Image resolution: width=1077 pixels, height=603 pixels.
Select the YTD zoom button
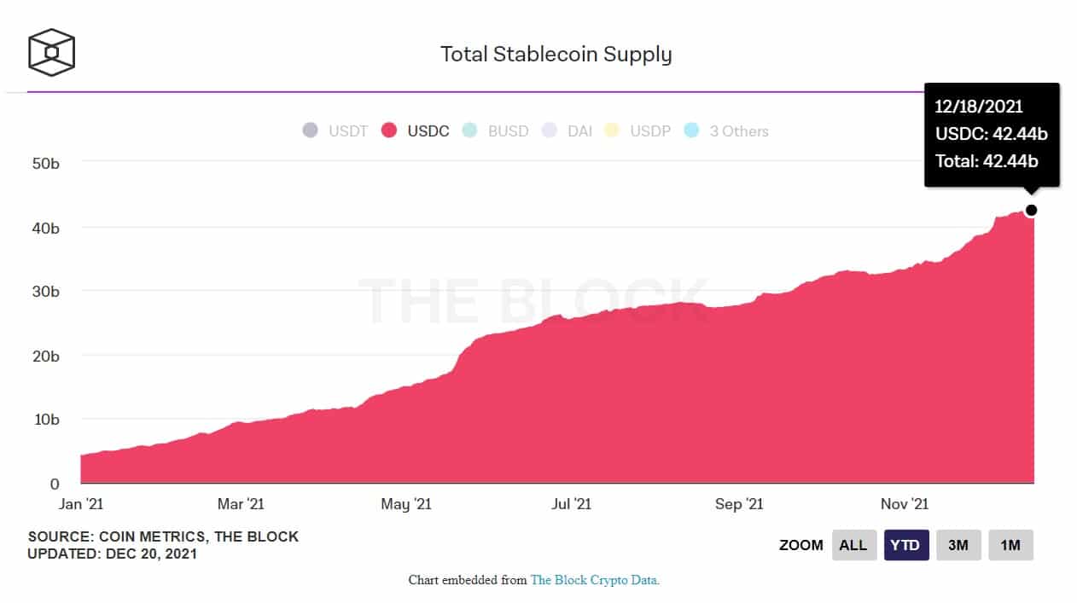905,545
